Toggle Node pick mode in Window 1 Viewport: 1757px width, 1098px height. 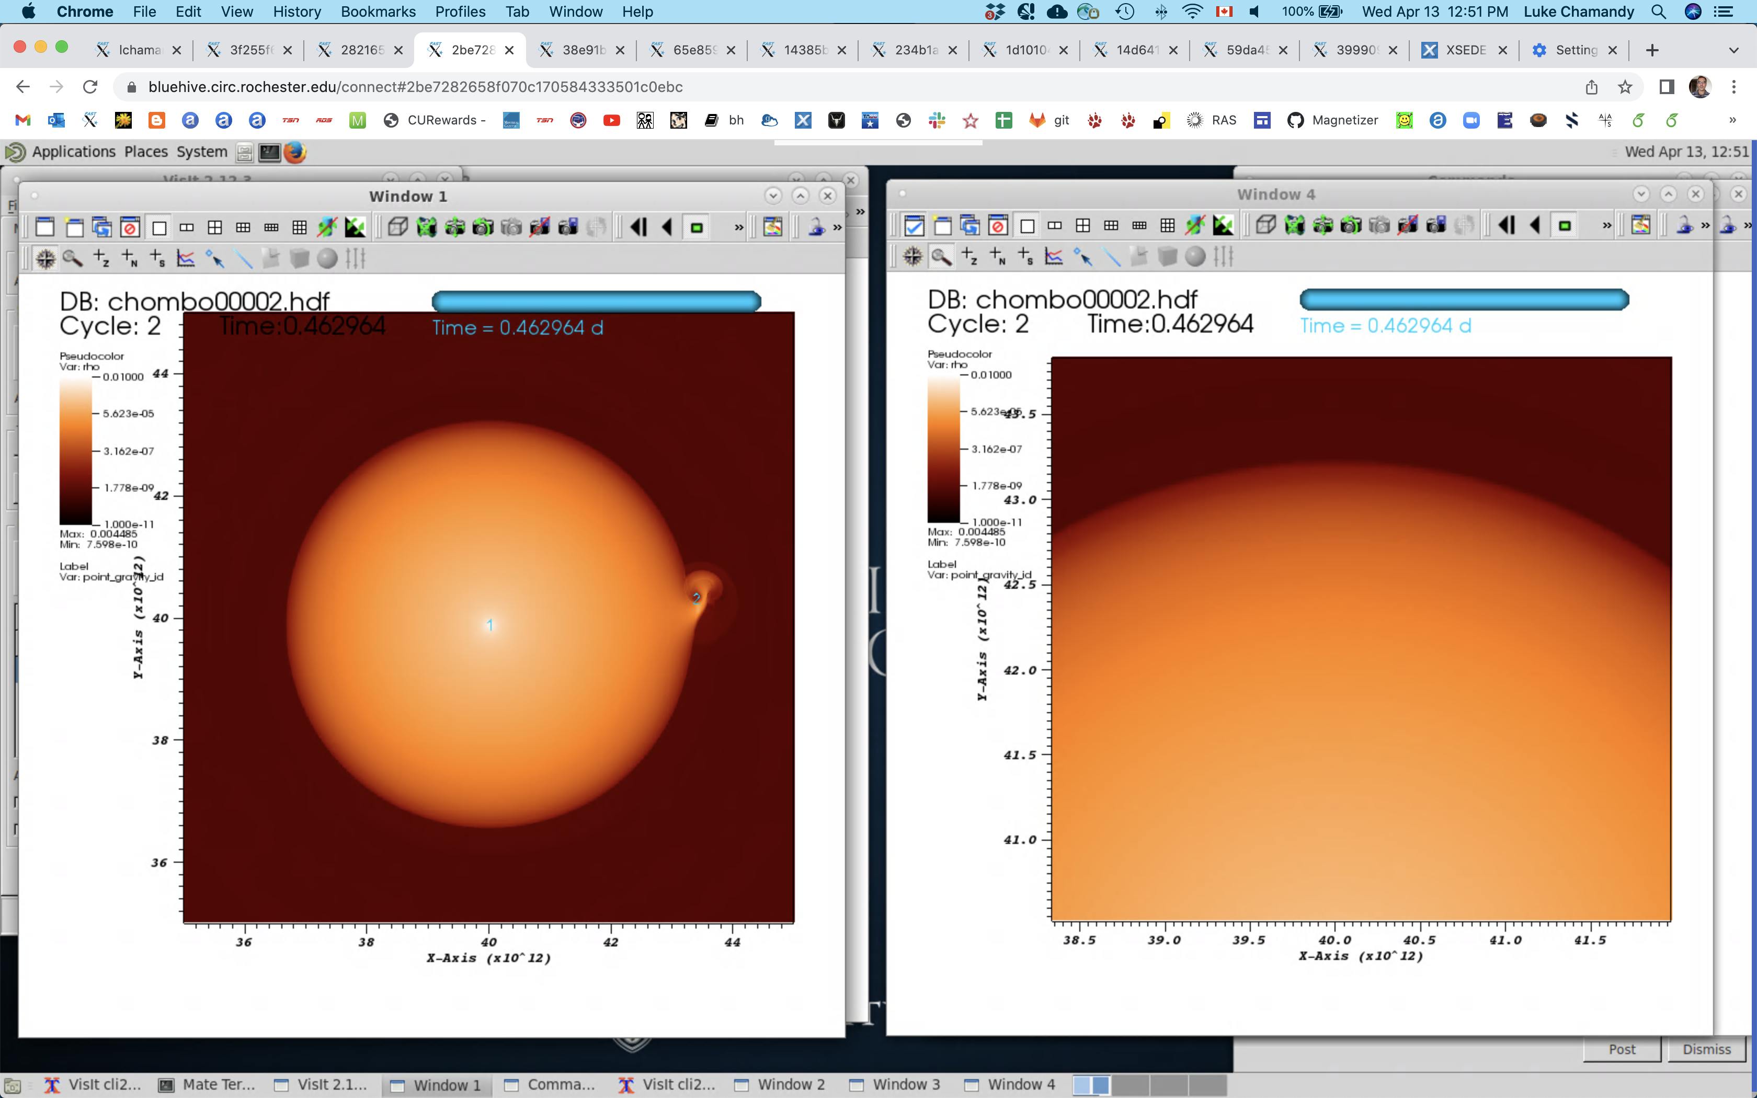point(129,258)
